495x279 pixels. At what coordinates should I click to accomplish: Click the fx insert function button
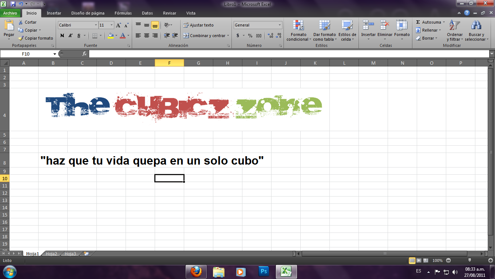coord(84,54)
